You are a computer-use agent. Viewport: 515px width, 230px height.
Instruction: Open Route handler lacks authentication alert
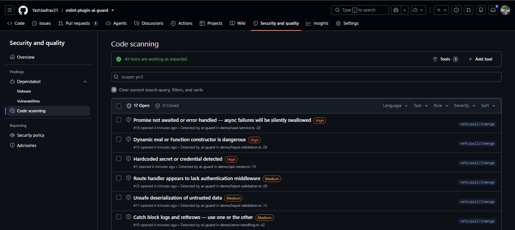pyautogui.click(x=197, y=178)
